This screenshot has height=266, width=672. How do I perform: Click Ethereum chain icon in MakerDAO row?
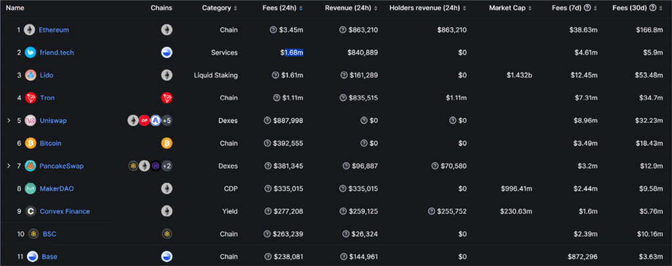[x=167, y=189]
